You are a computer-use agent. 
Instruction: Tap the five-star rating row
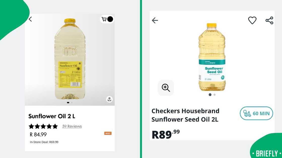[43, 126]
